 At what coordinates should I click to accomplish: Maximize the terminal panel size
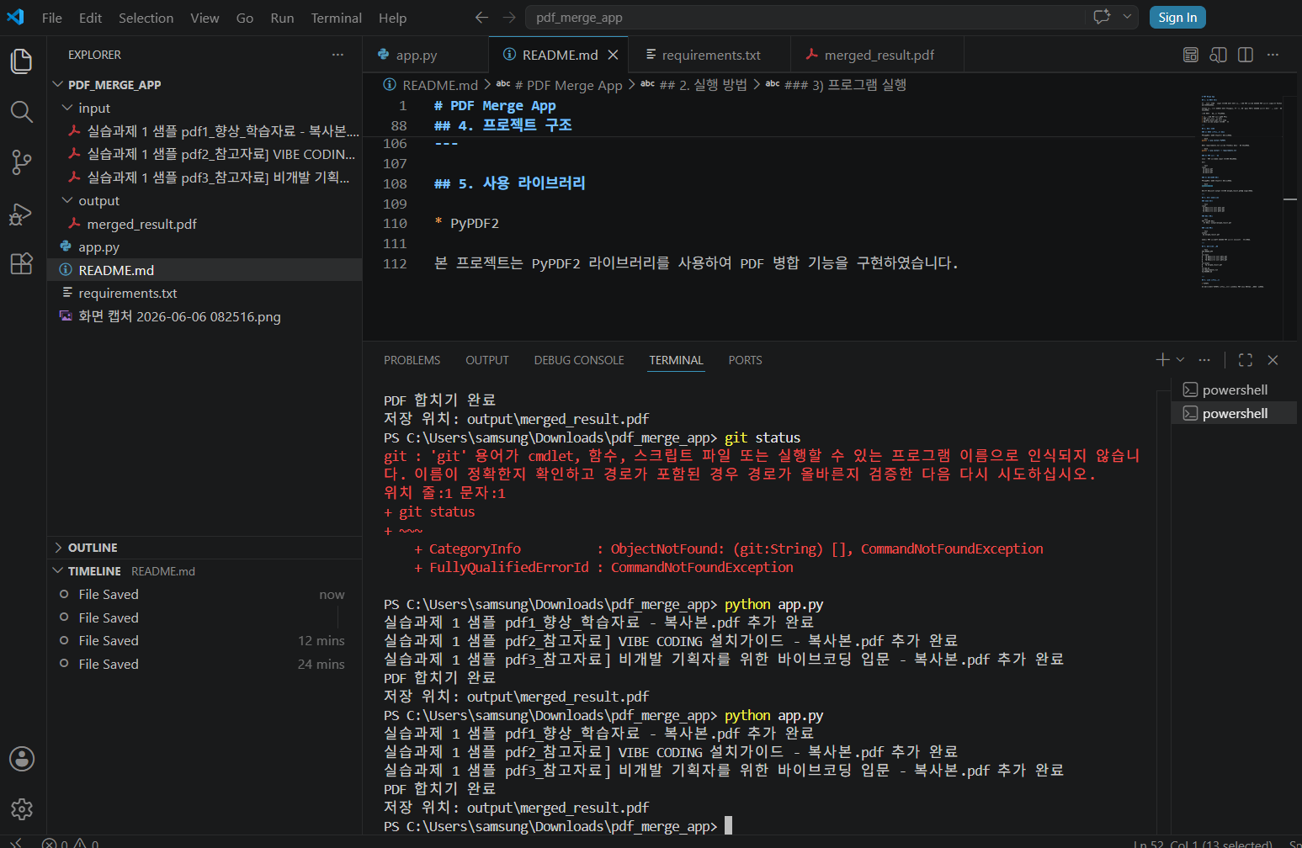pyautogui.click(x=1246, y=360)
